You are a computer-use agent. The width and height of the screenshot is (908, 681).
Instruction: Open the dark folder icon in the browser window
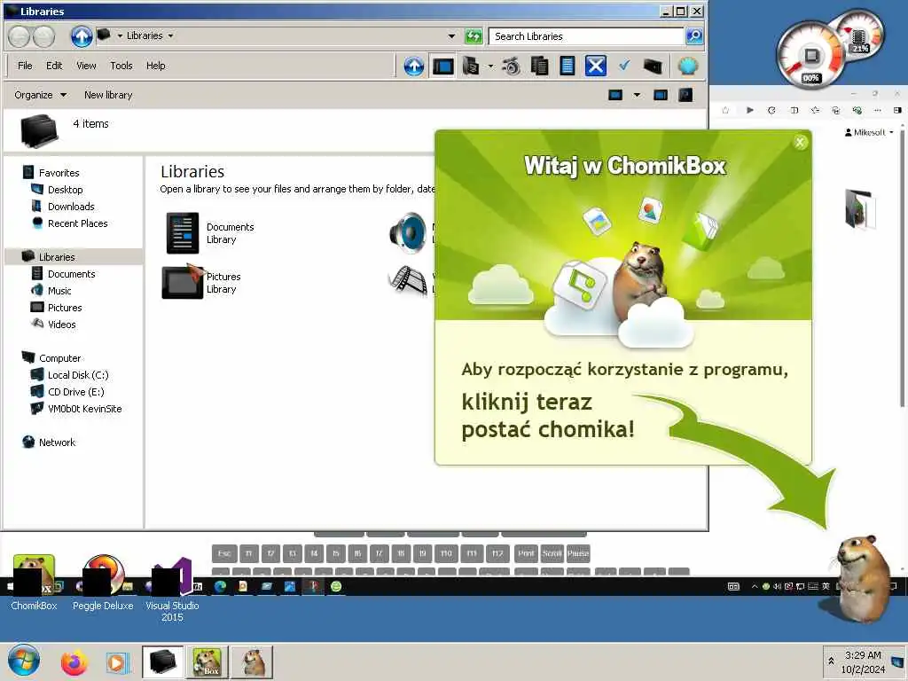(x=858, y=208)
